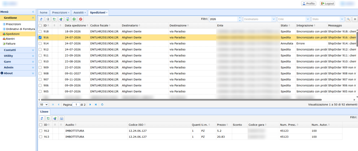Image resolution: width=358 pixels, height=151 pixels.
Task: Close the Prescrizioni tab using its x
Action: [x=69, y=13]
